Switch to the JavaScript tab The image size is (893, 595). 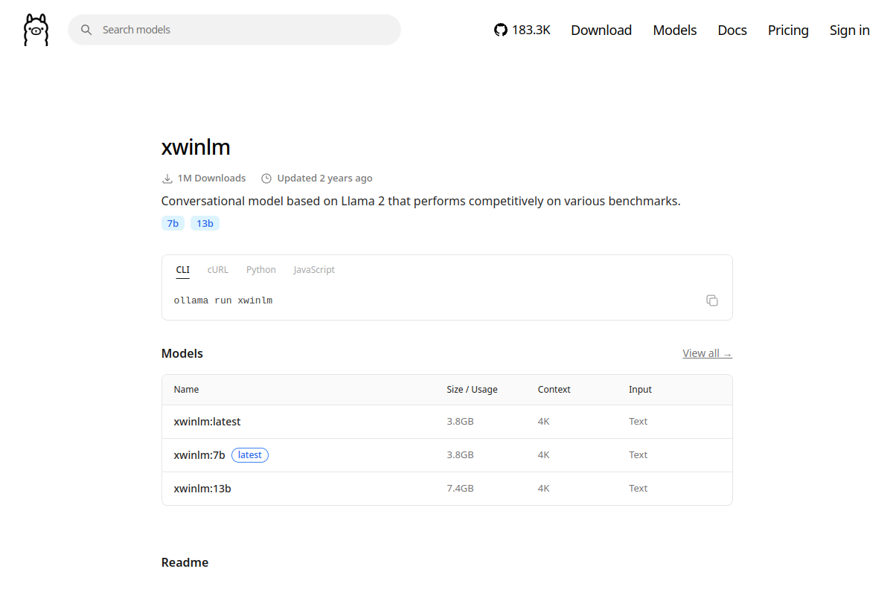314,270
